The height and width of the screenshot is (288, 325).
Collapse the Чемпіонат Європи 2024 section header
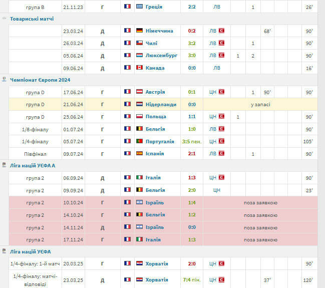(40, 80)
